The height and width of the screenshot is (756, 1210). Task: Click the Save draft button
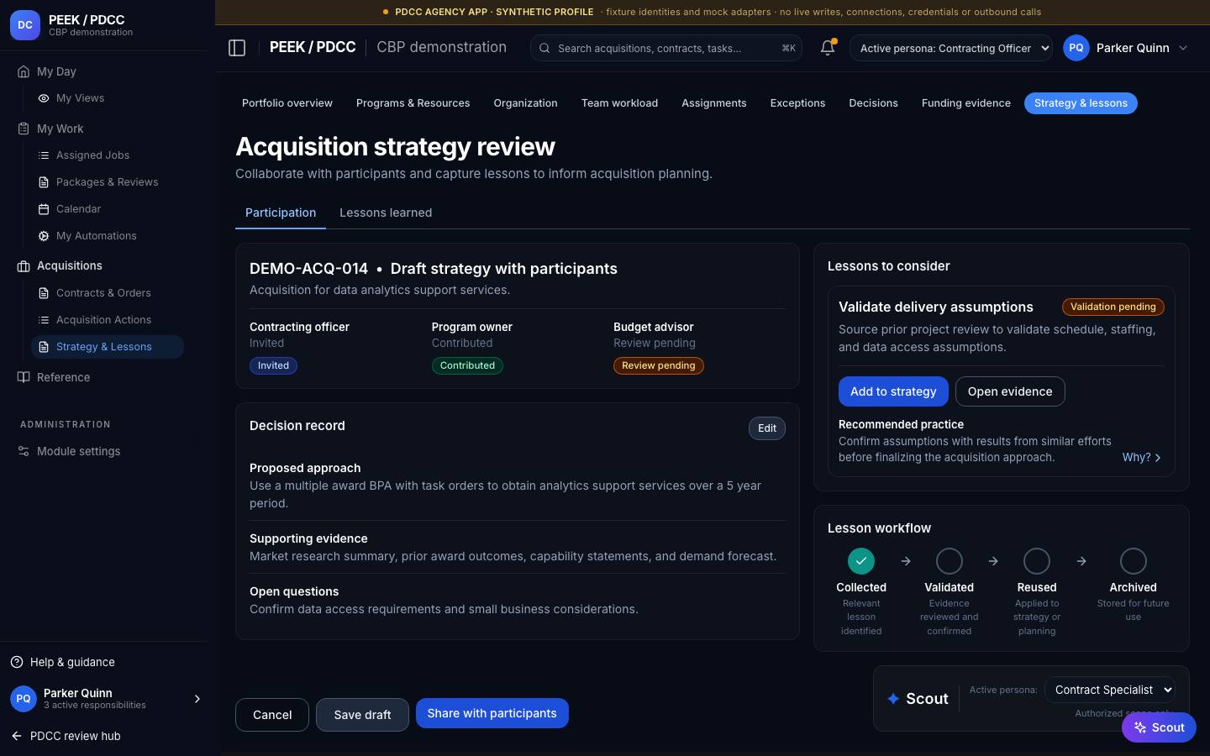(362, 715)
